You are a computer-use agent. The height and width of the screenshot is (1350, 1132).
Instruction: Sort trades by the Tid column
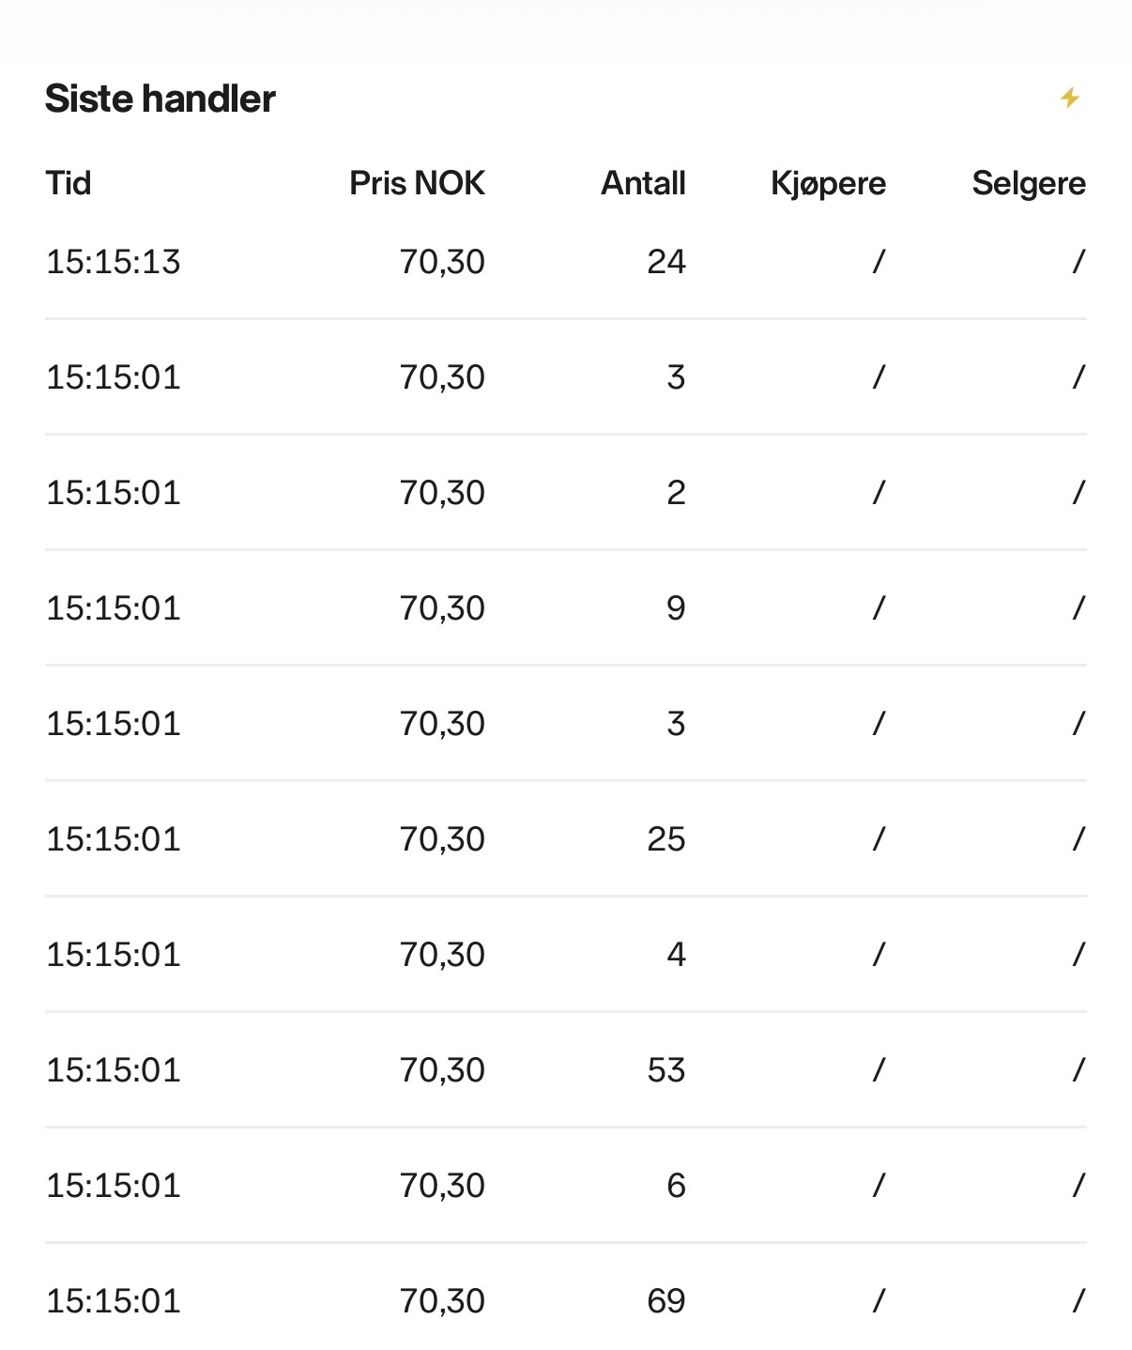[x=69, y=183]
